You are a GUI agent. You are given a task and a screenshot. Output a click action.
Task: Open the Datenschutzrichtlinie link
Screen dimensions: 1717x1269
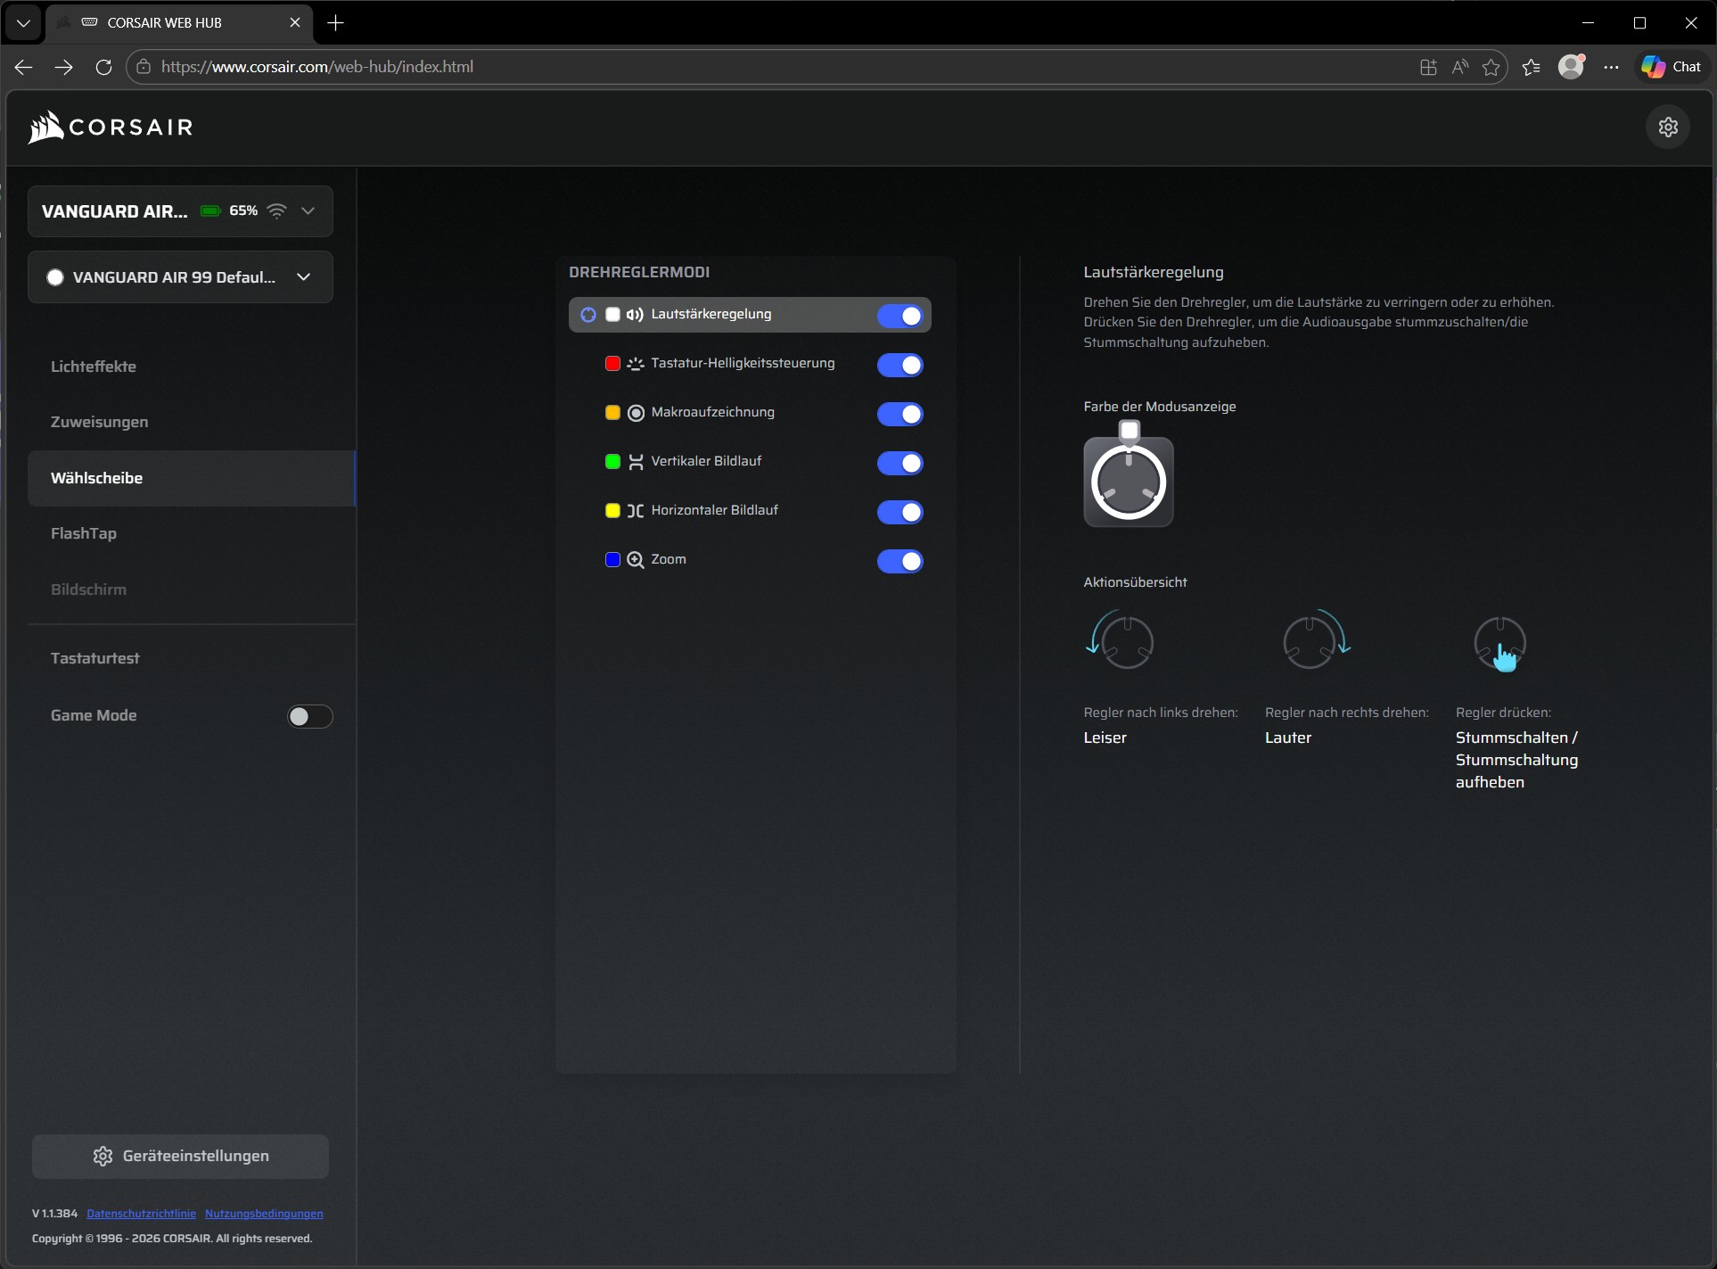tap(141, 1214)
